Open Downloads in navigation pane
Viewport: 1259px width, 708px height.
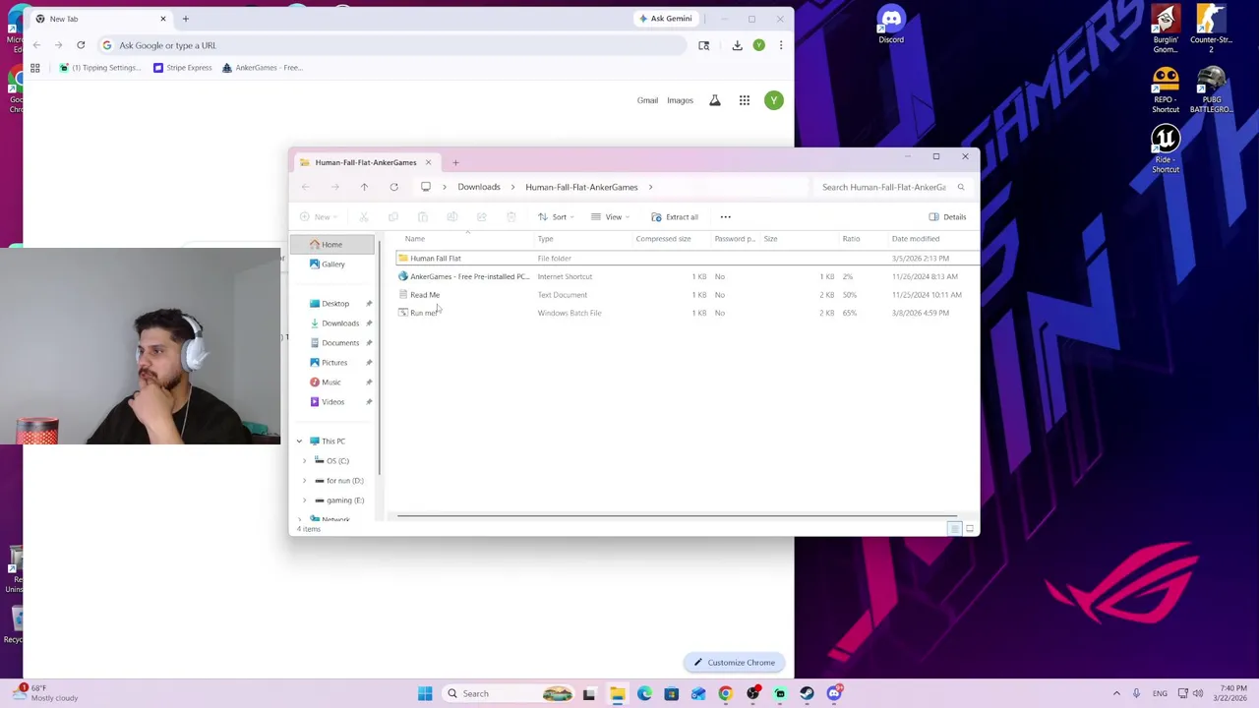coord(340,324)
